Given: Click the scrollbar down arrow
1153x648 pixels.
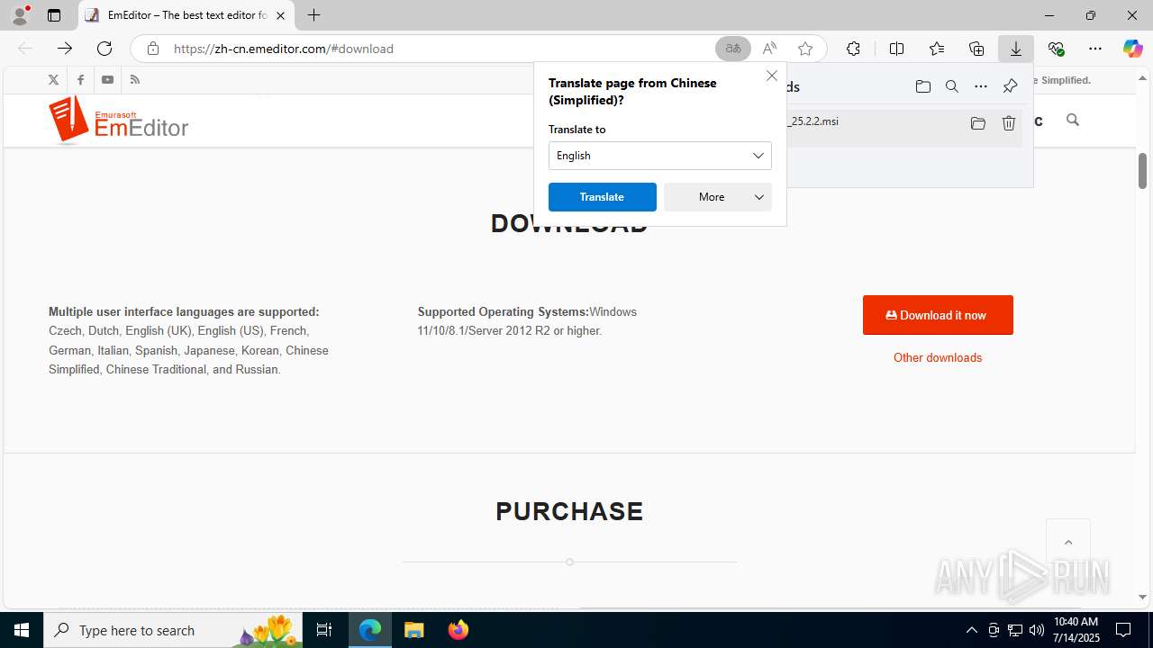Looking at the screenshot, I should coord(1142,597).
